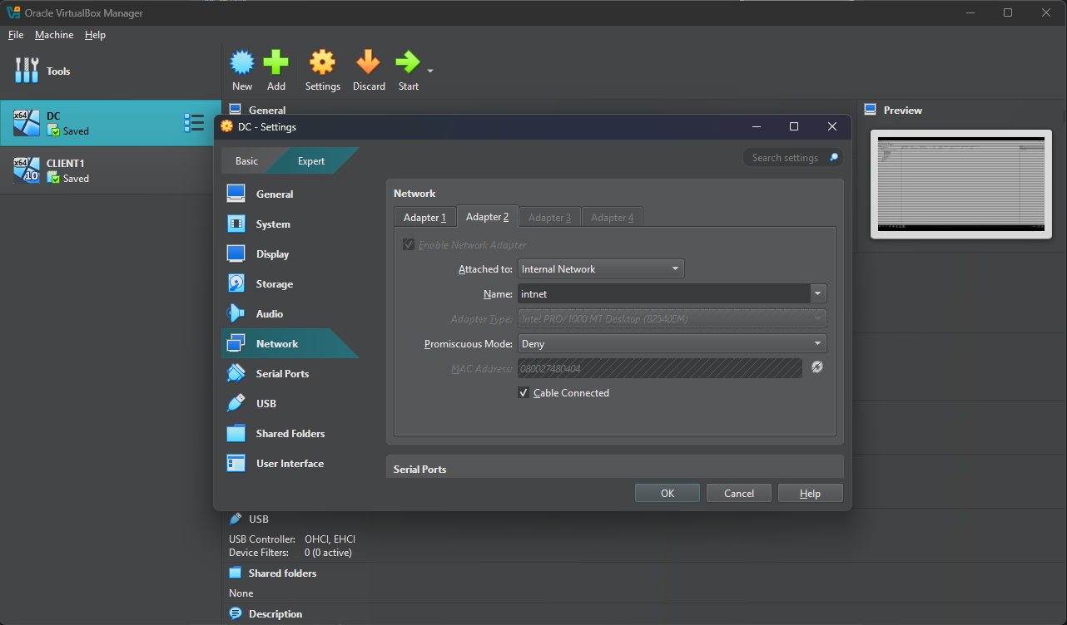
Task: Open the Machine menu
Action: pos(54,35)
